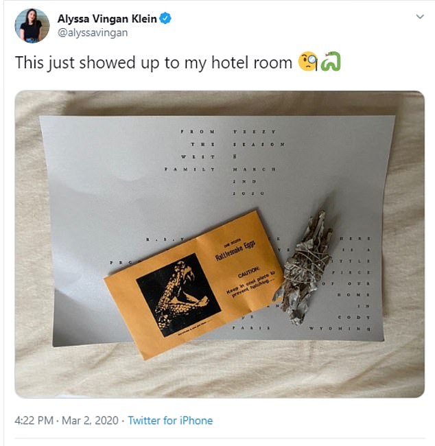
Task: Visit the @alyssavingan handle link
Action: pos(93,33)
